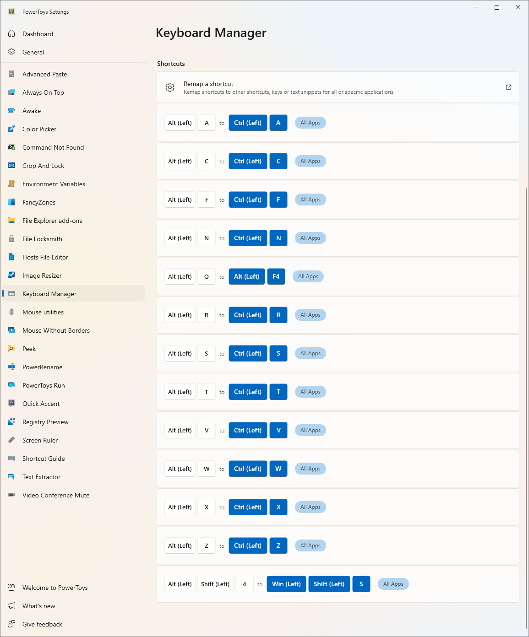The image size is (529, 637).
Task: Click the Screen Ruler icon
Action: [x=11, y=440]
